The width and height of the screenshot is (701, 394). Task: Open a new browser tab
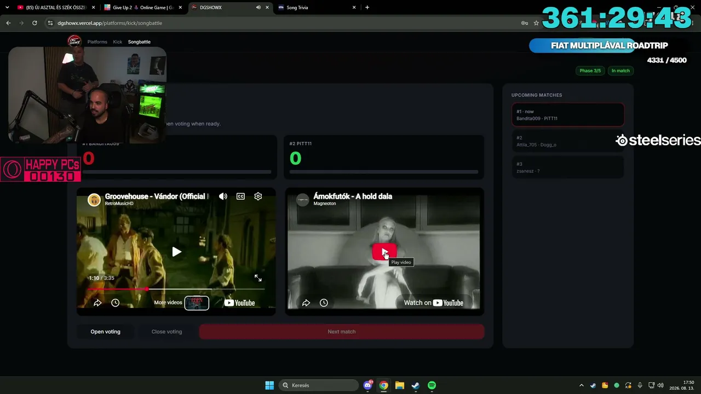pyautogui.click(x=367, y=8)
